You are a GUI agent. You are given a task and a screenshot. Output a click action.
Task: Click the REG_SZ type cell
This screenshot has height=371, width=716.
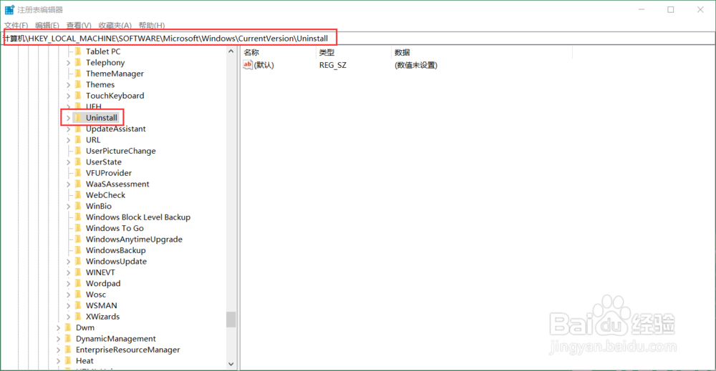click(333, 65)
